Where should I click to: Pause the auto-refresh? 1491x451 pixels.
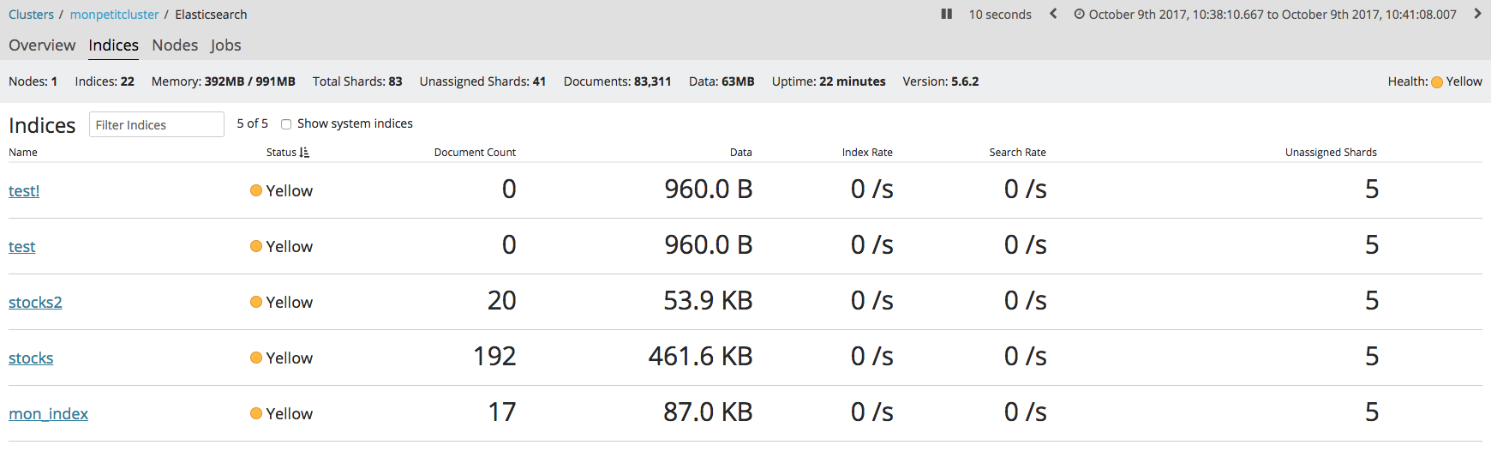[x=947, y=14]
